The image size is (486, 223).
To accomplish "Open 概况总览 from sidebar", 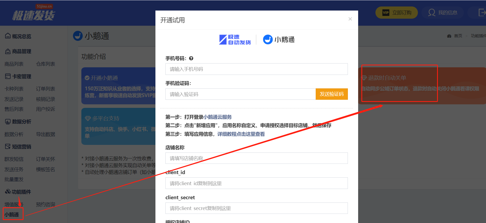I will point(18,36).
